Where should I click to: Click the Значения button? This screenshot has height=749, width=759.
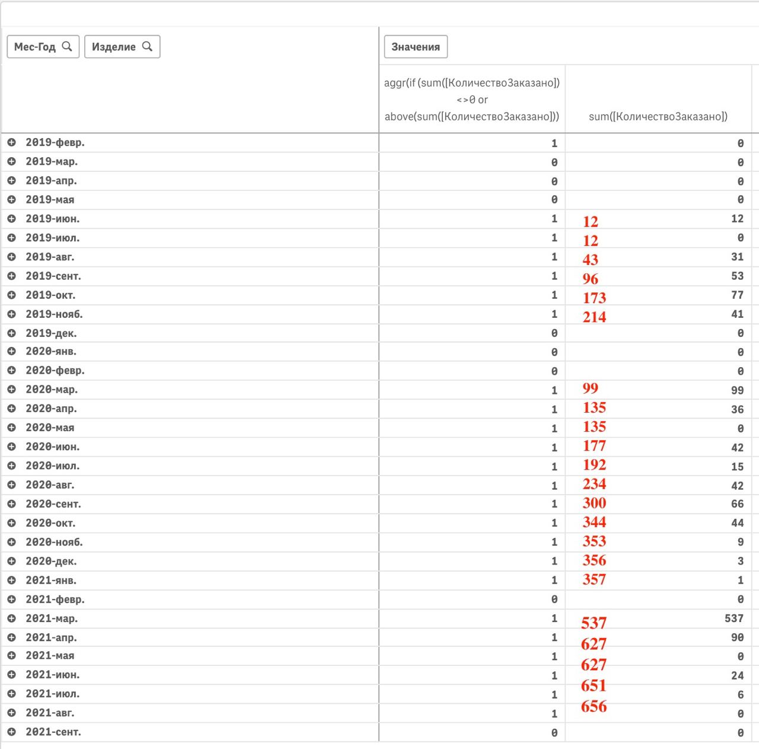(416, 47)
